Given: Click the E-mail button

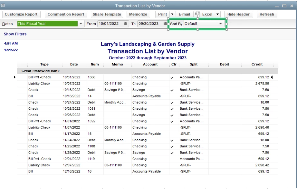Looking at the screenshot, I should 184,14.
